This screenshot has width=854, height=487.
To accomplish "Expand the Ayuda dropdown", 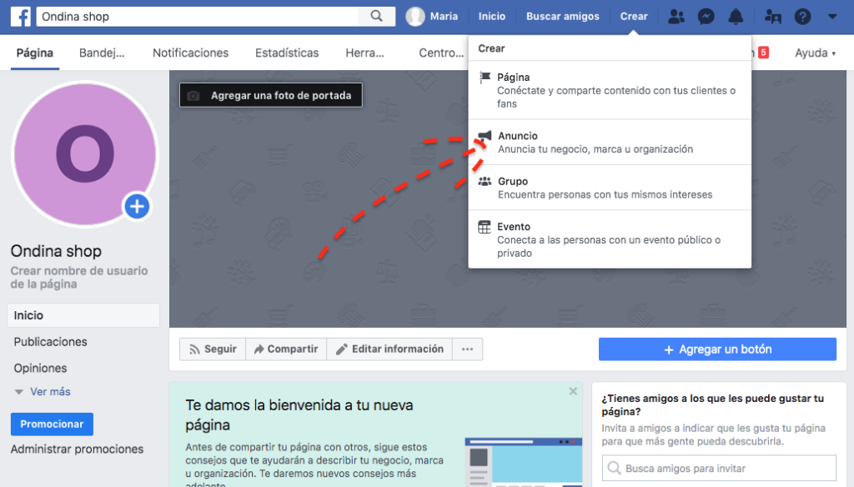I will point(815,53).
